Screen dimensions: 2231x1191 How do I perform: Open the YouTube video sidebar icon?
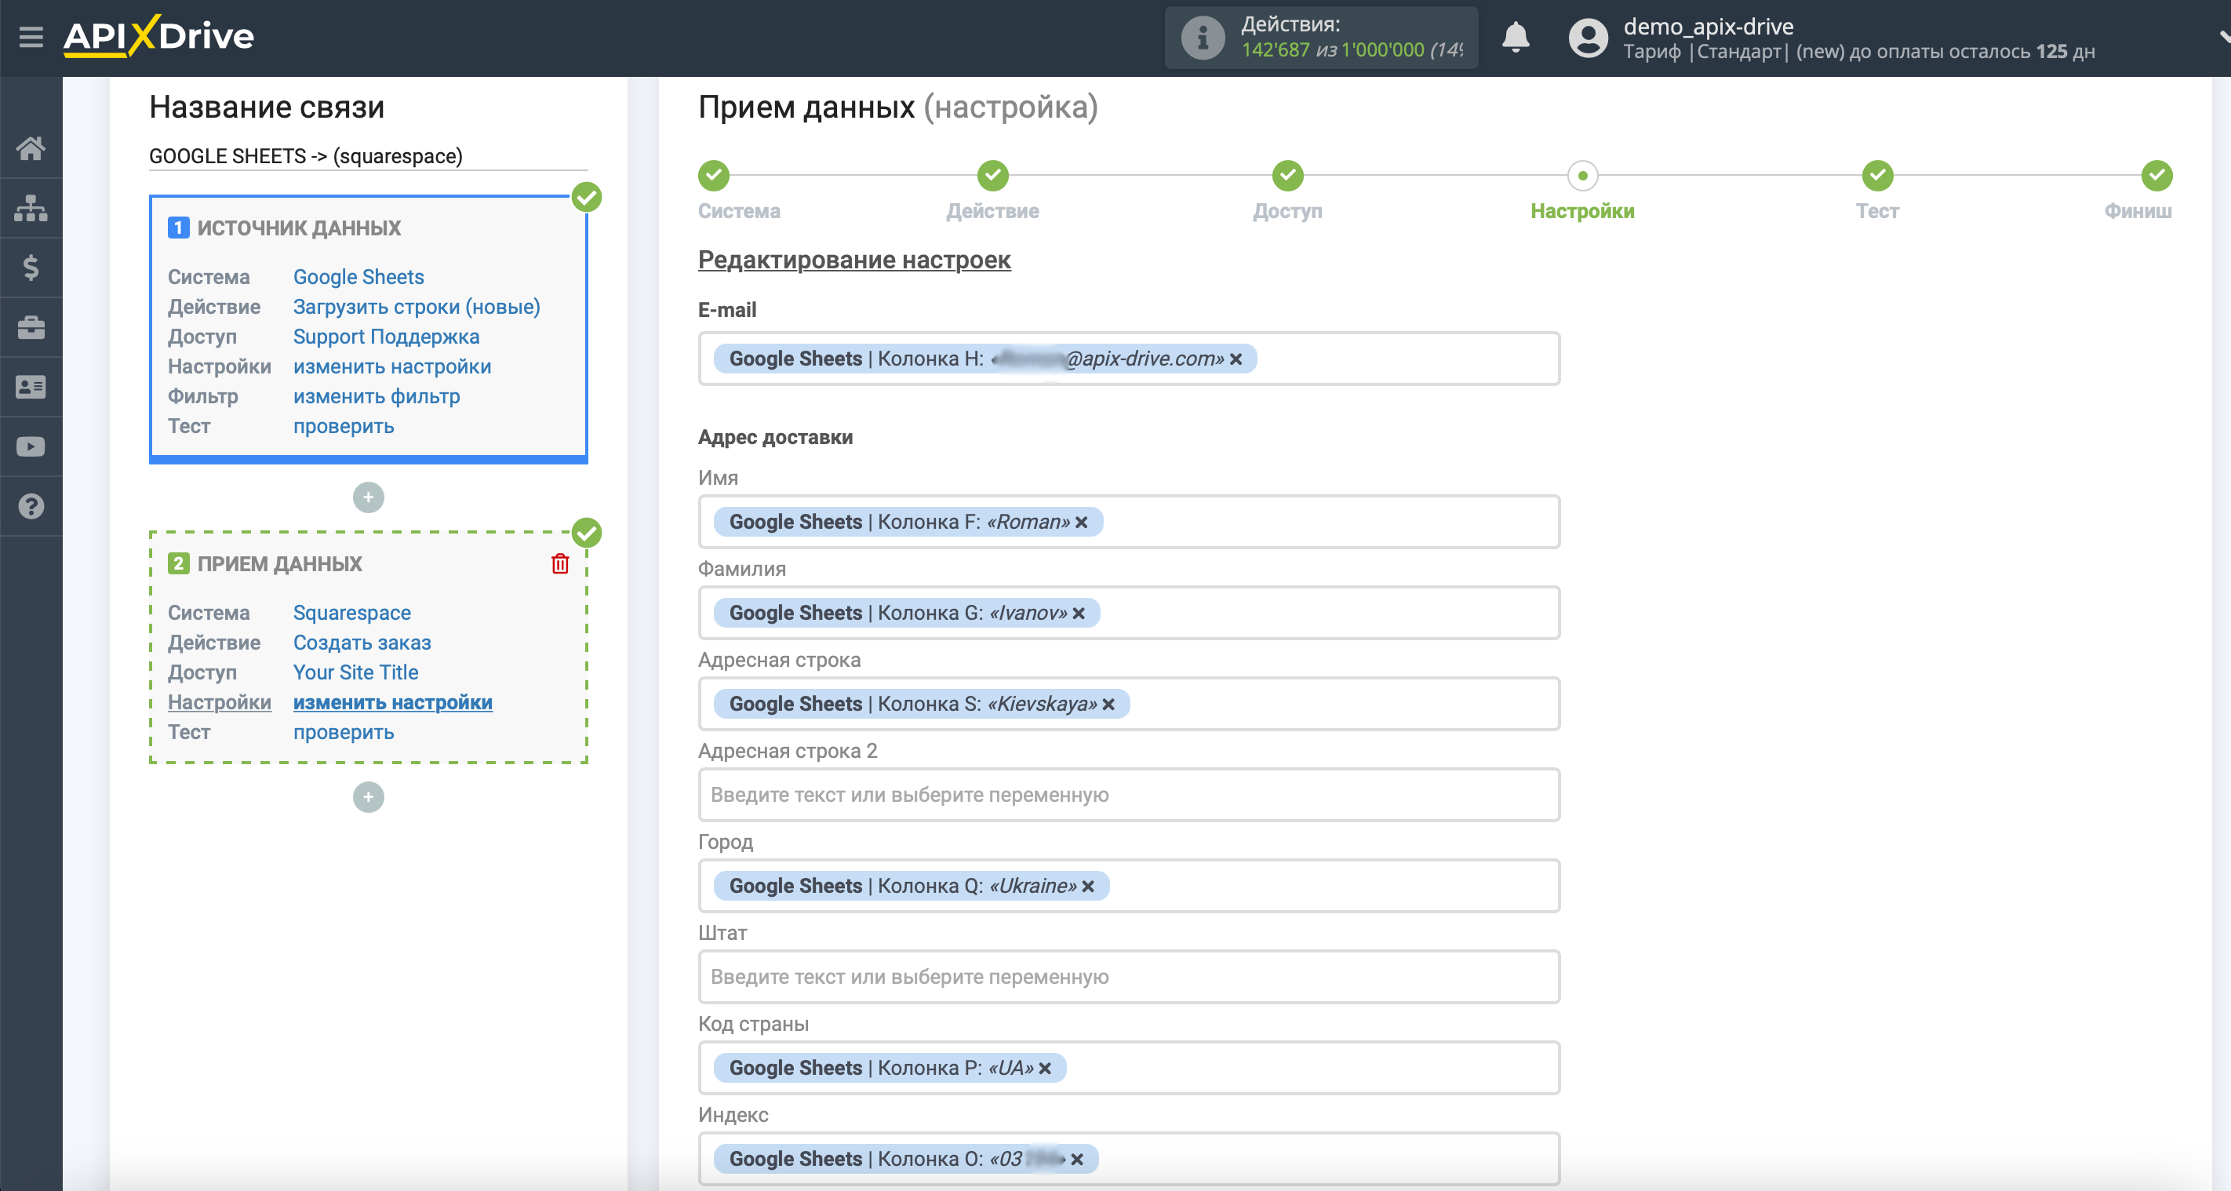point(31,447)
